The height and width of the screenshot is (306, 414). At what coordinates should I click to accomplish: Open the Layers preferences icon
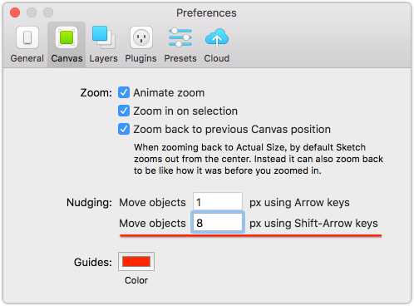pos(103,37)
